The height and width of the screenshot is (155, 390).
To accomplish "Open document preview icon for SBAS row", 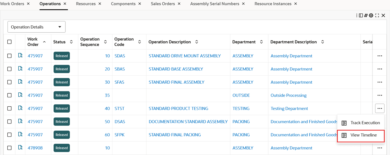I will [20, 68].
